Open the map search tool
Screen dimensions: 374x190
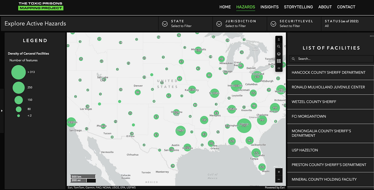(279, 47)
